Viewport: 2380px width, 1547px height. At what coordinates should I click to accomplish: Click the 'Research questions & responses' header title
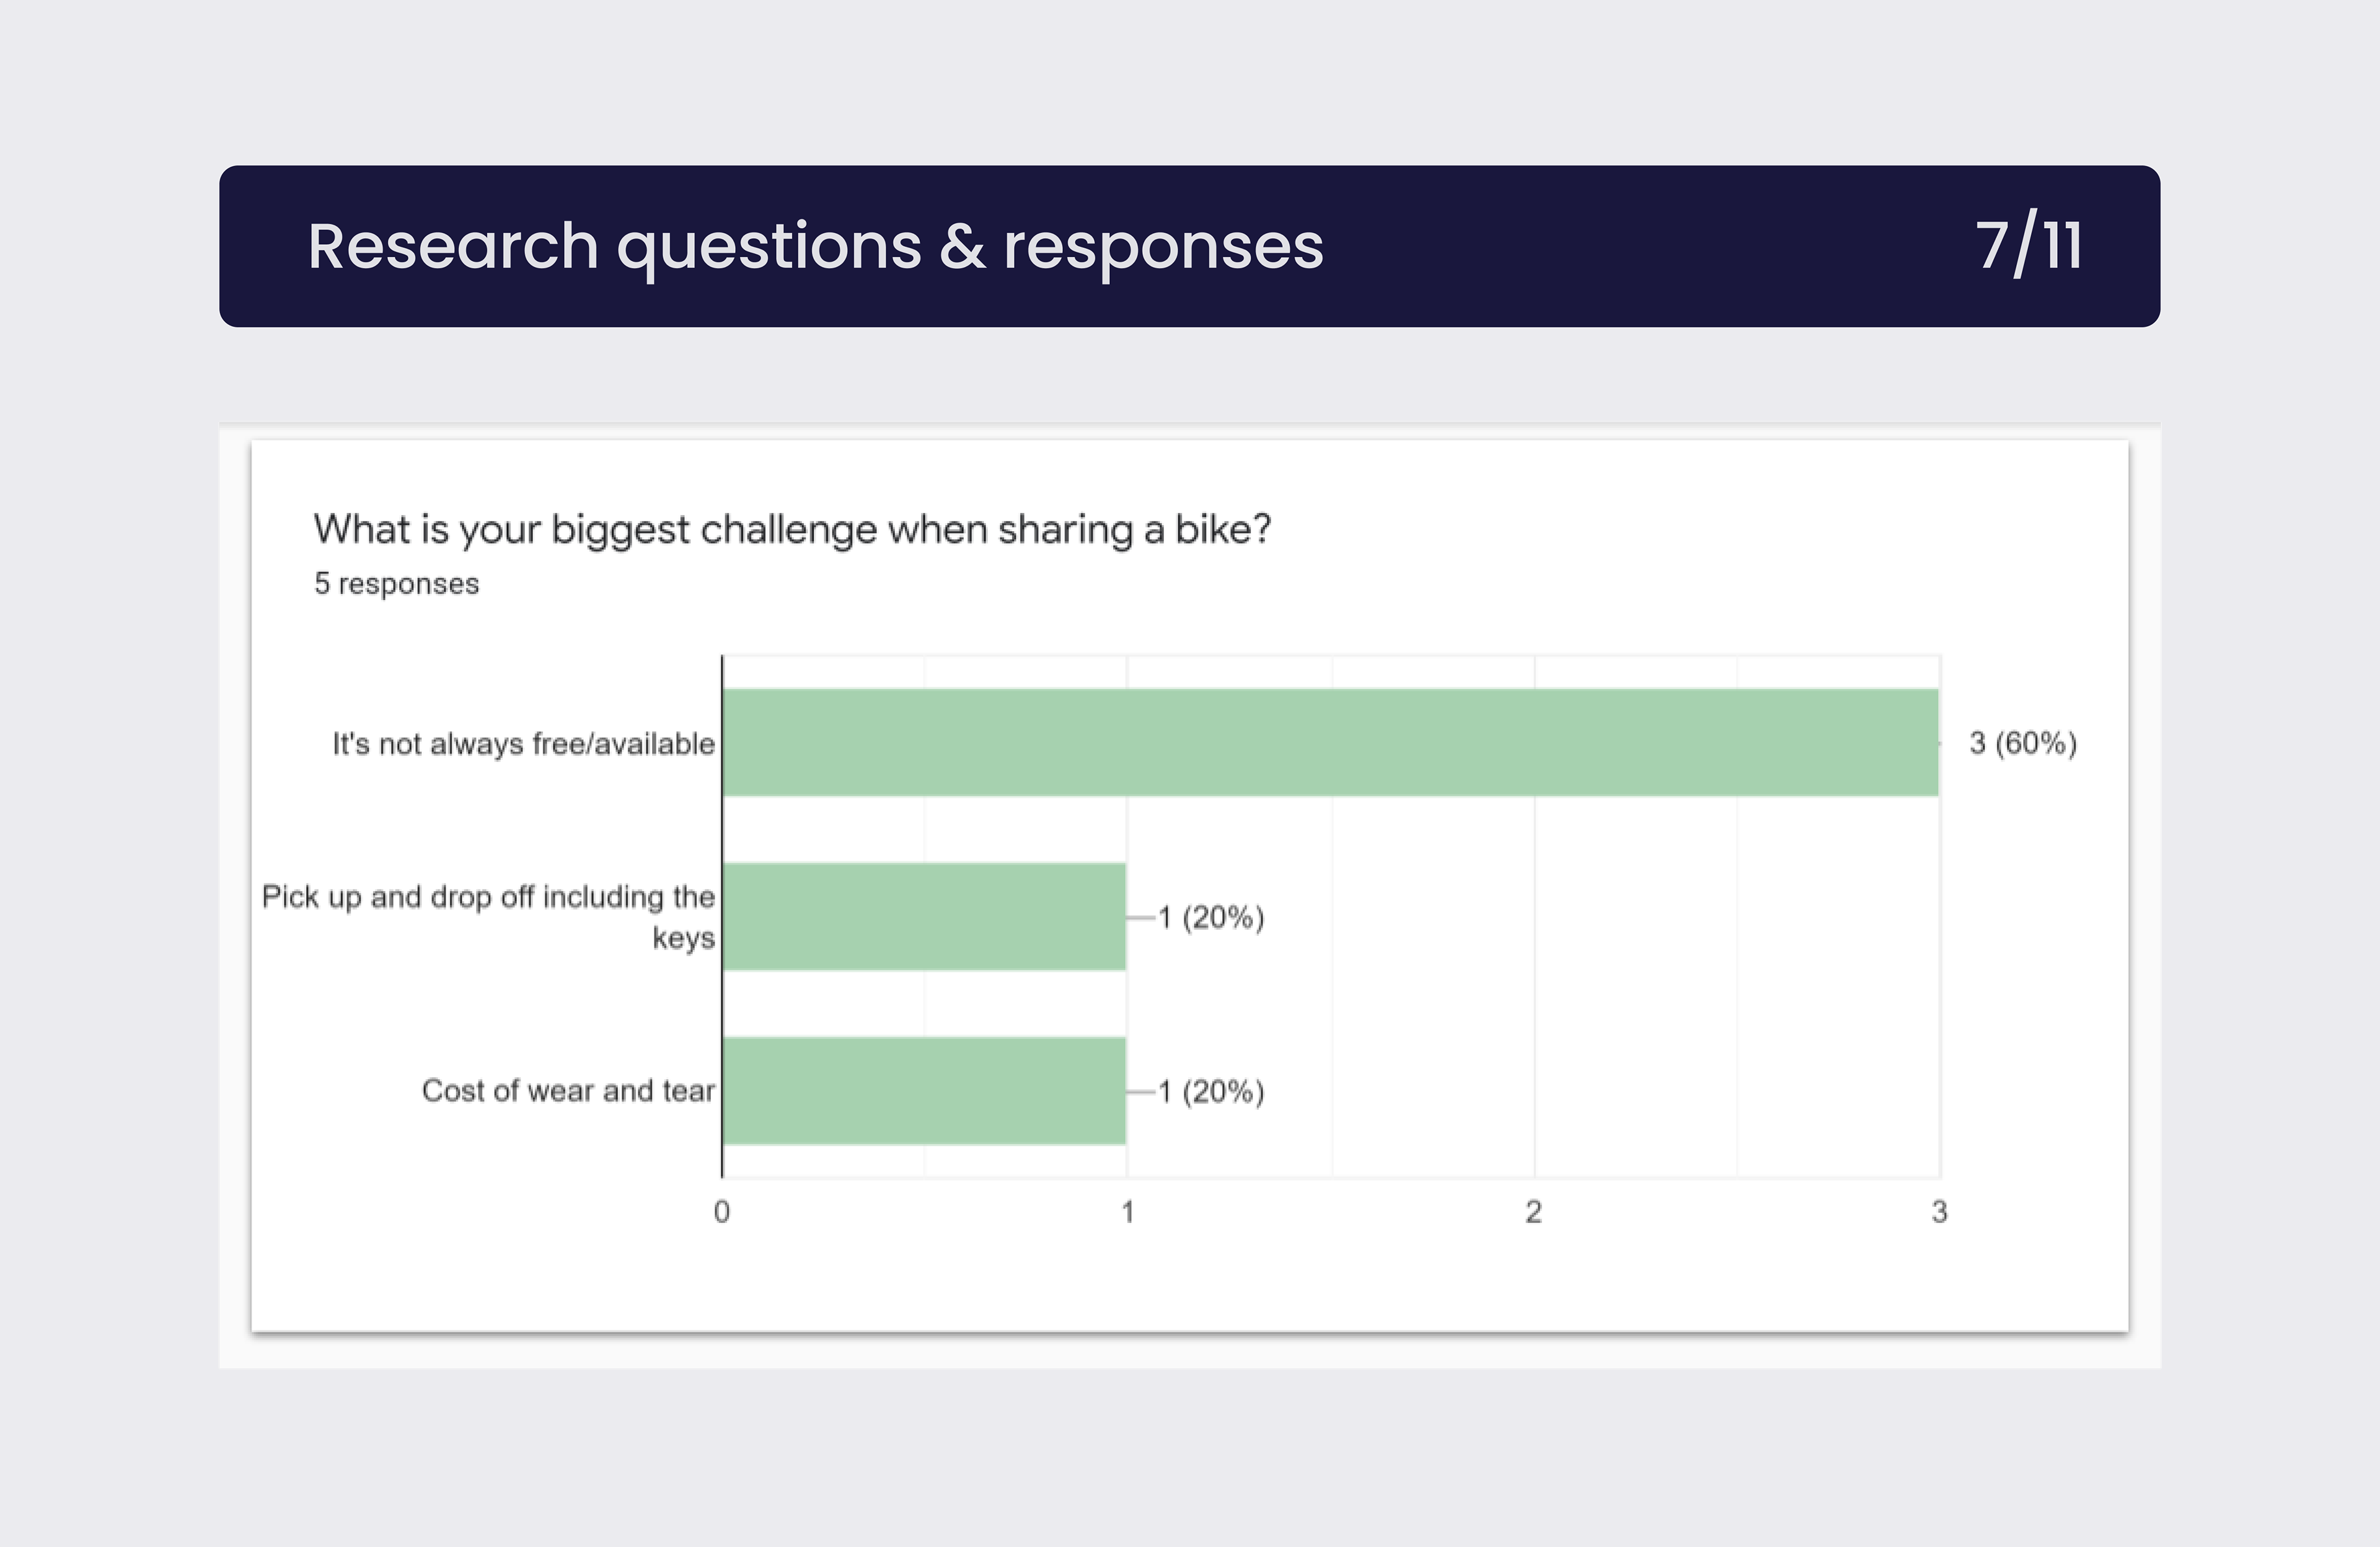[x=815, y=247]
